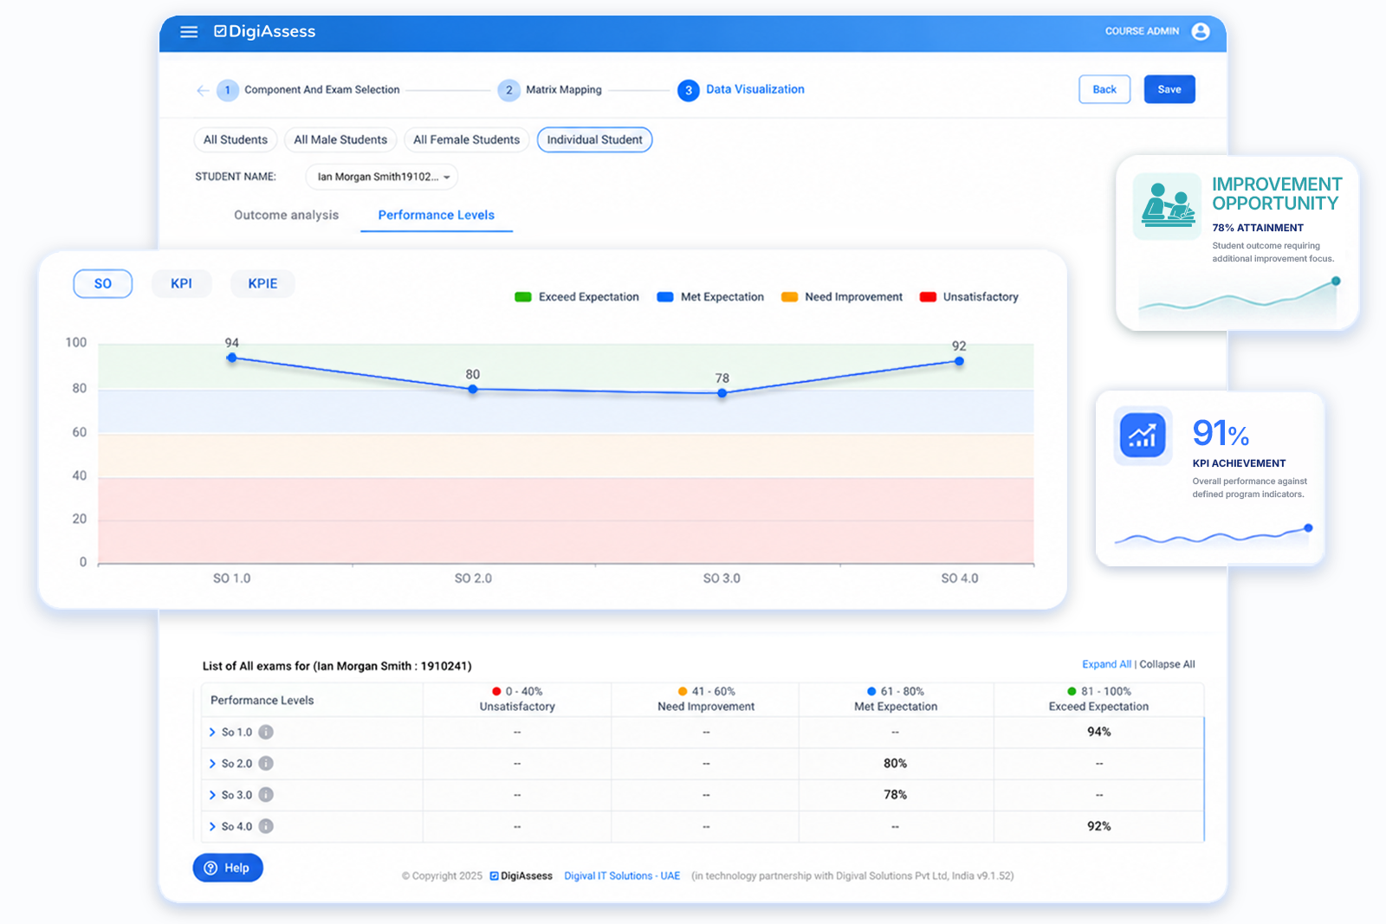Click the 81 - 100% Exceed Expectation header
The height and width of the screenshot is (924, 1386).
point(1099,699)
